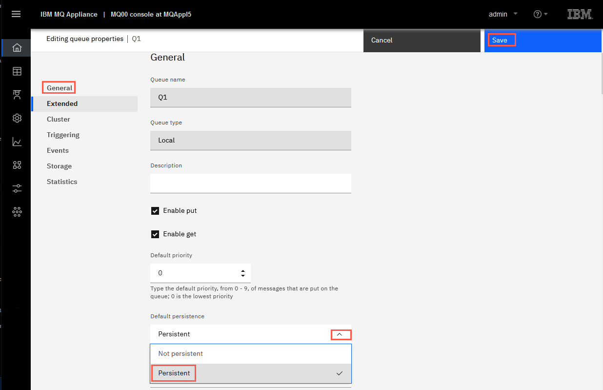The image size is (603, 390).
Task: Open the hamburger navigation menu
Action: 16,14
